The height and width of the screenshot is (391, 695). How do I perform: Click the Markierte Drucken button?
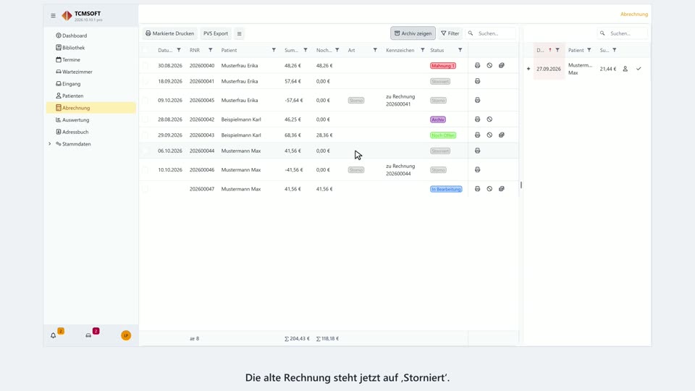coord(169,33)
